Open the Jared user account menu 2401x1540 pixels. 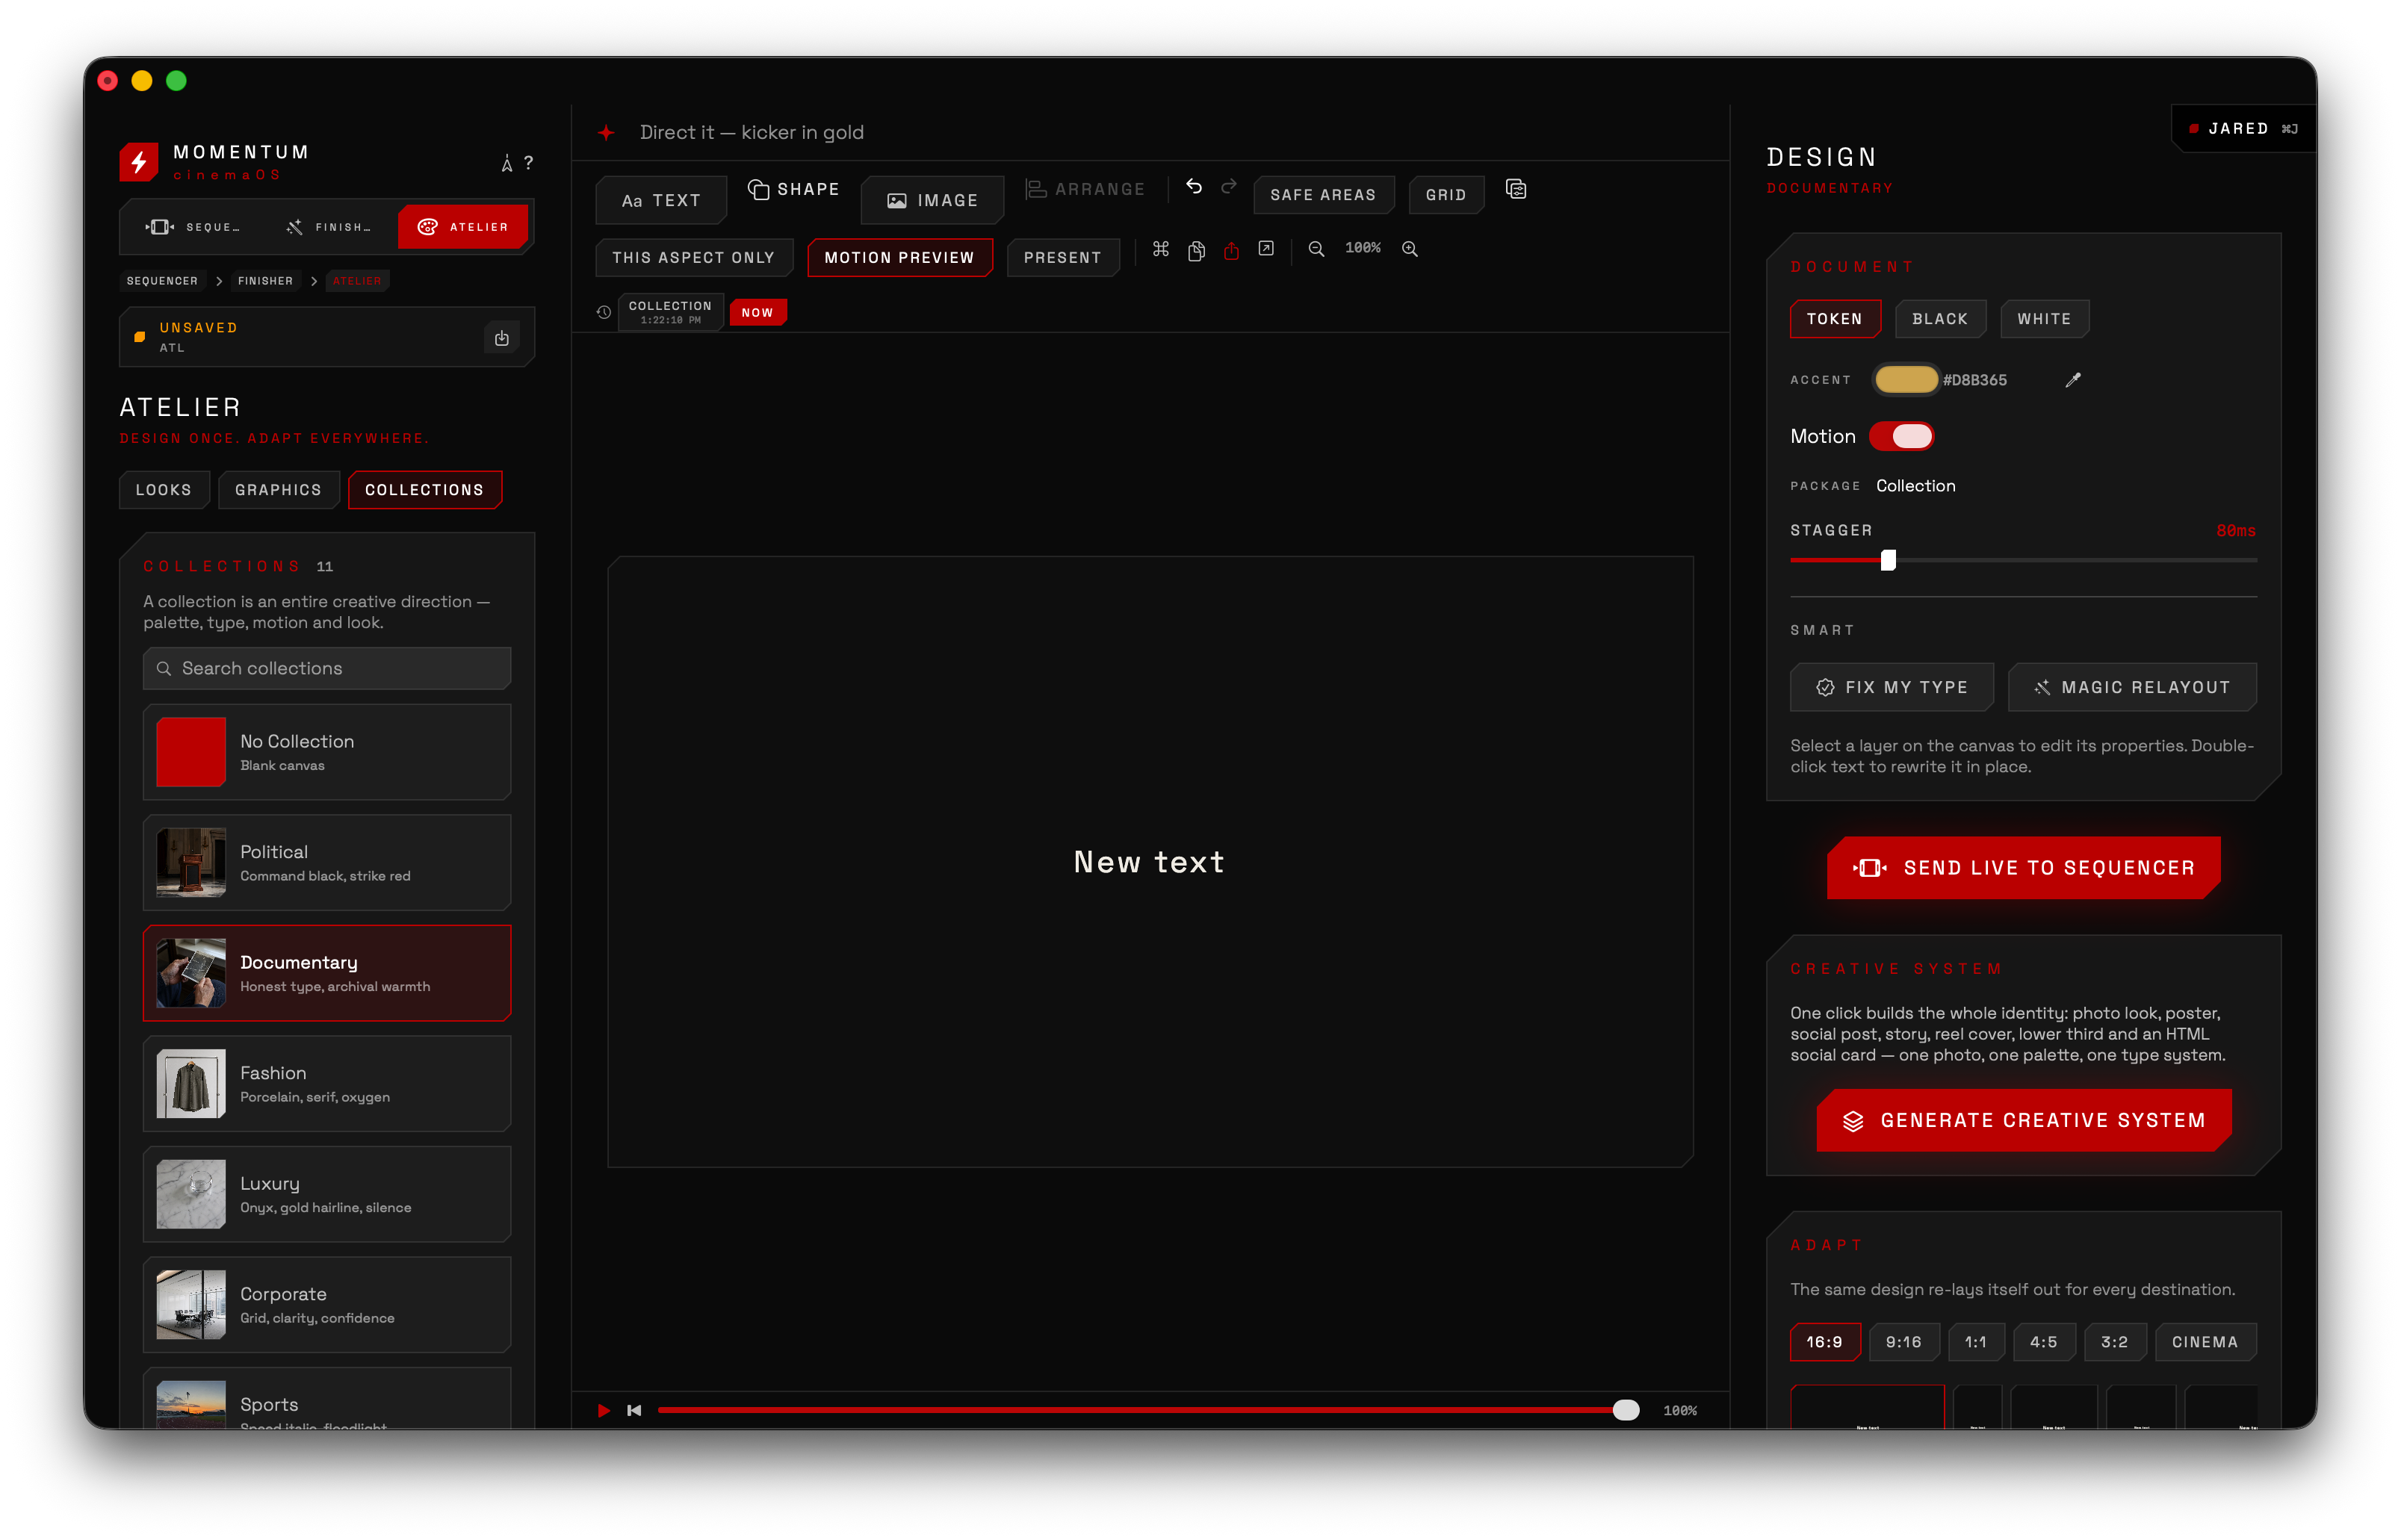tap(2243, 129)
